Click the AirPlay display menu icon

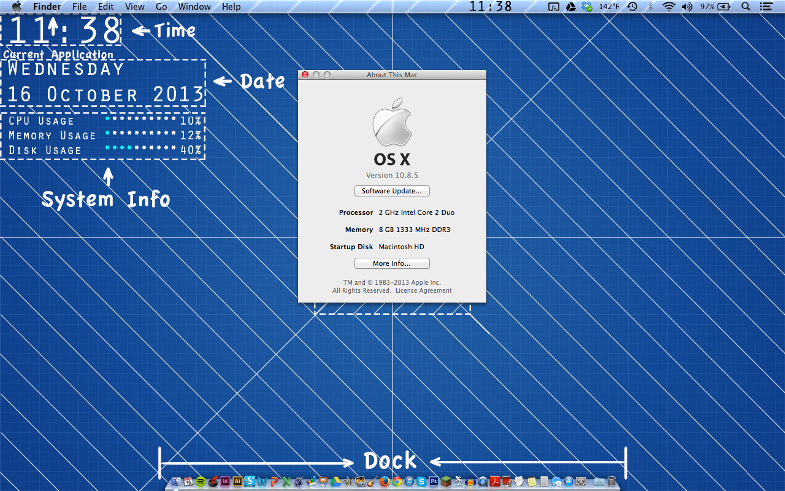coord(553,7)
